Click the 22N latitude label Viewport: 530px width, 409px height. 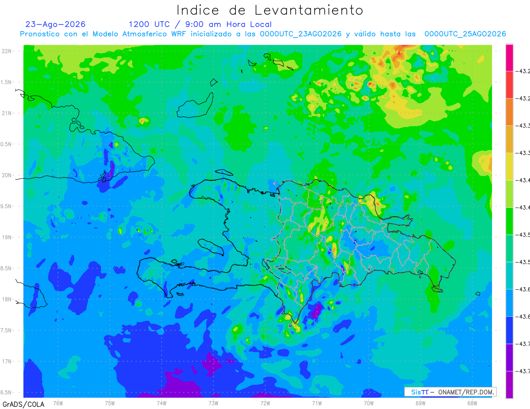(x=7, y=51)
